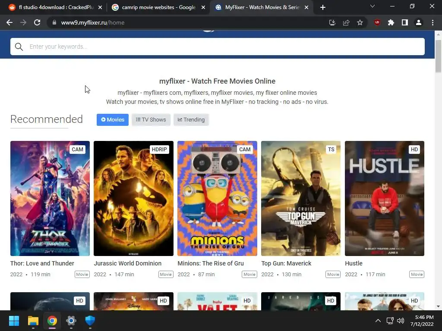Click the browser back arrow
The width and height of the screenshot is (442, 331).
[x=9, y=22]
